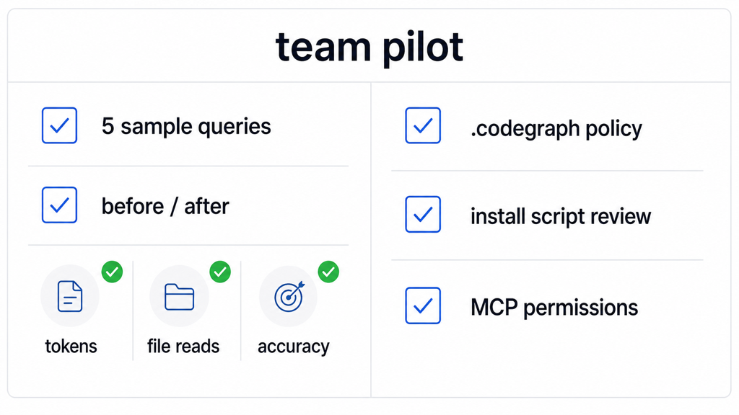
Task: Toggle the before / after checkbox
Action: coord(59,205)
